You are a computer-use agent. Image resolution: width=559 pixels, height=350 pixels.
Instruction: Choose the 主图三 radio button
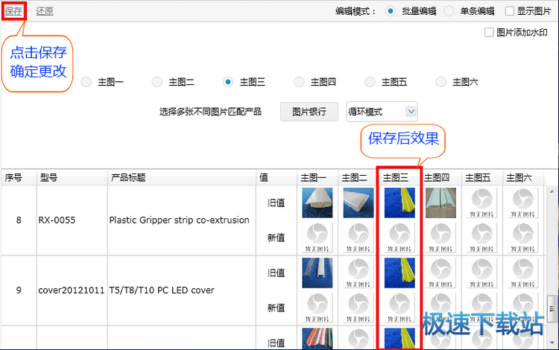click(228, 82)
